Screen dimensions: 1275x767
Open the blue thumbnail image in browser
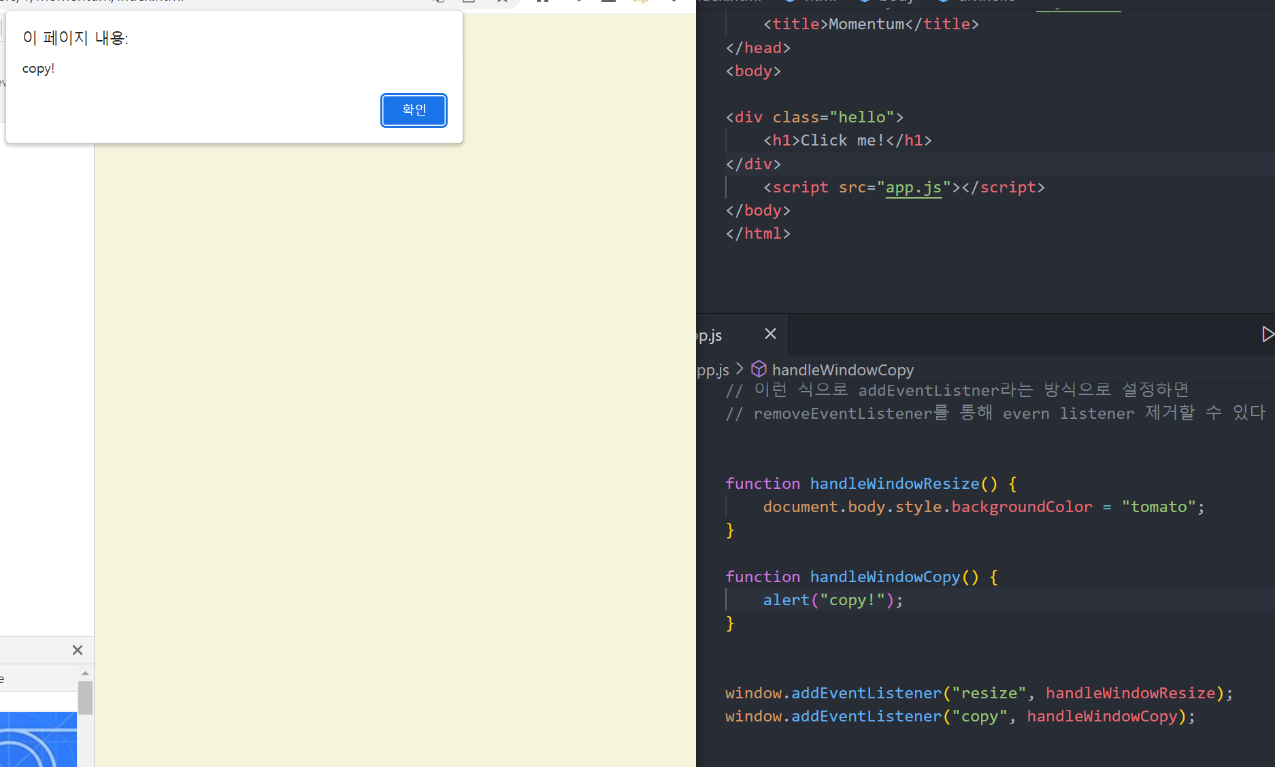[x=38, y=739]
